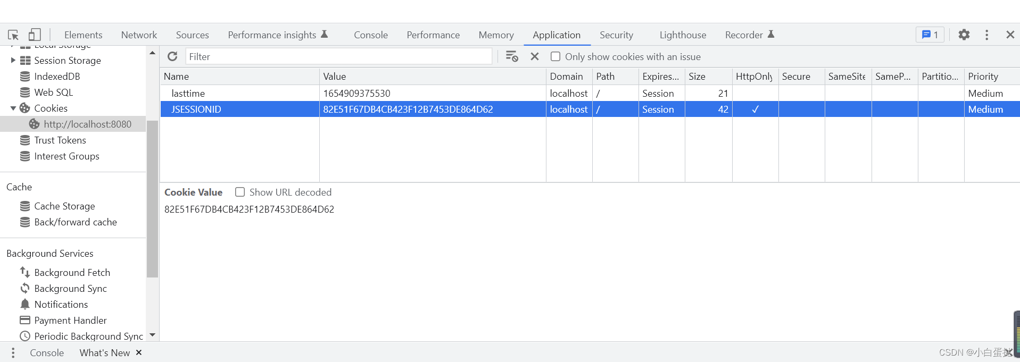Image resolution: width=1020 pixels, height=362 pixels.
Task: Collapse the Cookies tree node
Action: coord(13,108)
